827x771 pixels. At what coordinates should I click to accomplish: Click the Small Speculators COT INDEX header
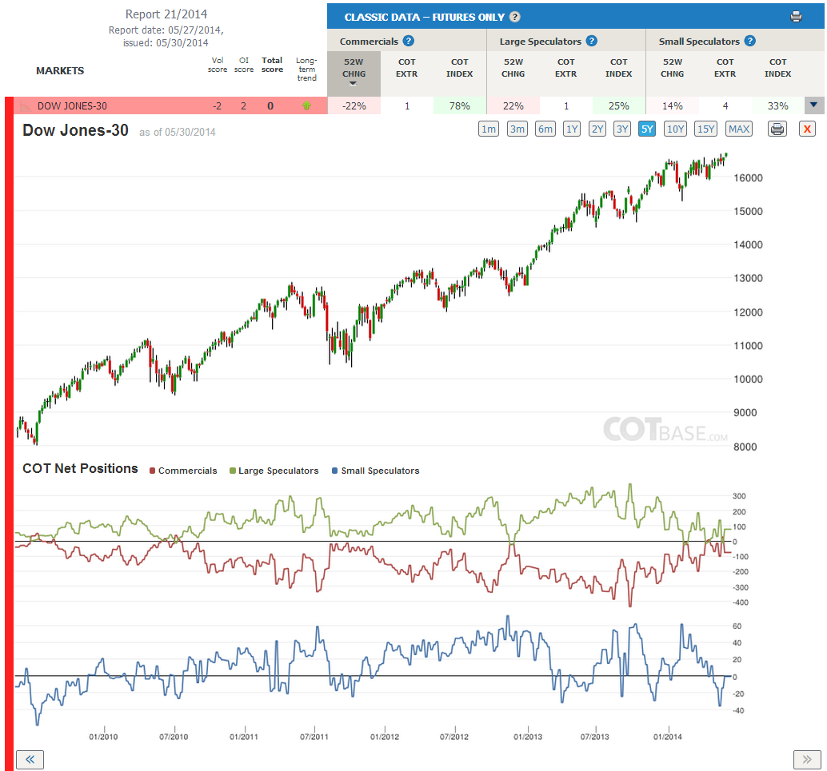778,68
